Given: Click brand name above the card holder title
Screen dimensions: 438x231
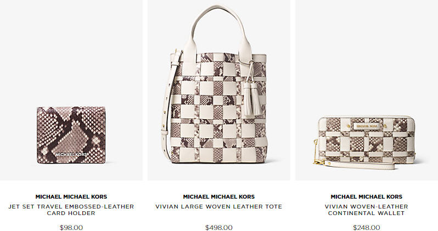Looking at the screenshot, I should pyautogui.click(x=71, y=196).
